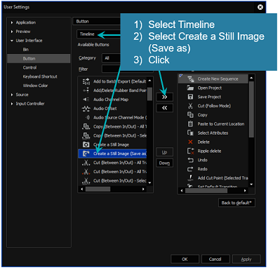The width and height of the screenshot is (280, 270).
Task: Click the Copy icon in current buttons list
Action: [x=190, y=115]
